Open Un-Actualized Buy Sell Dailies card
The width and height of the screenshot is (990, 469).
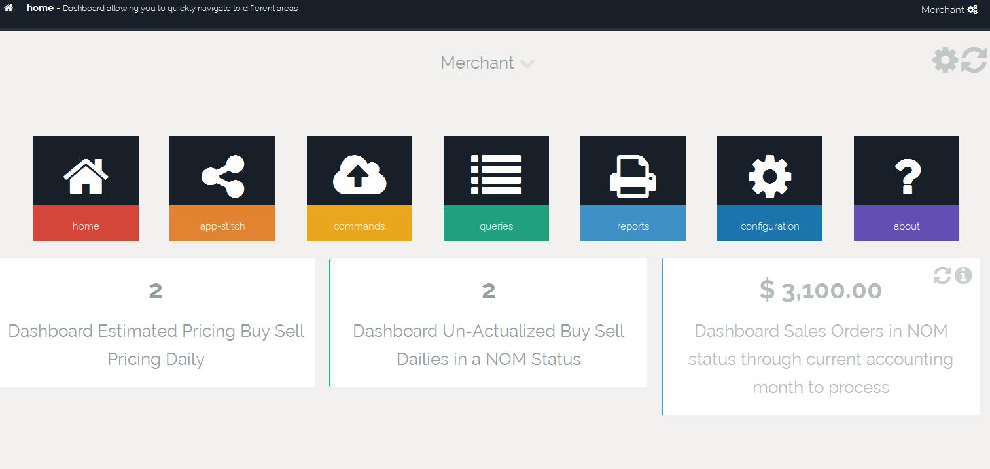click(x=488, y=345)
